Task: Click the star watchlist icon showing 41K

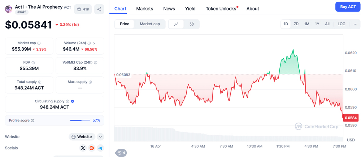Action: click(83, 9)
